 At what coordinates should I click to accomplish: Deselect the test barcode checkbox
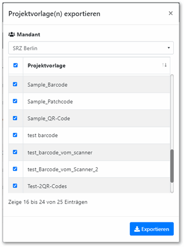pyautogui.click(x=15, y=135)
